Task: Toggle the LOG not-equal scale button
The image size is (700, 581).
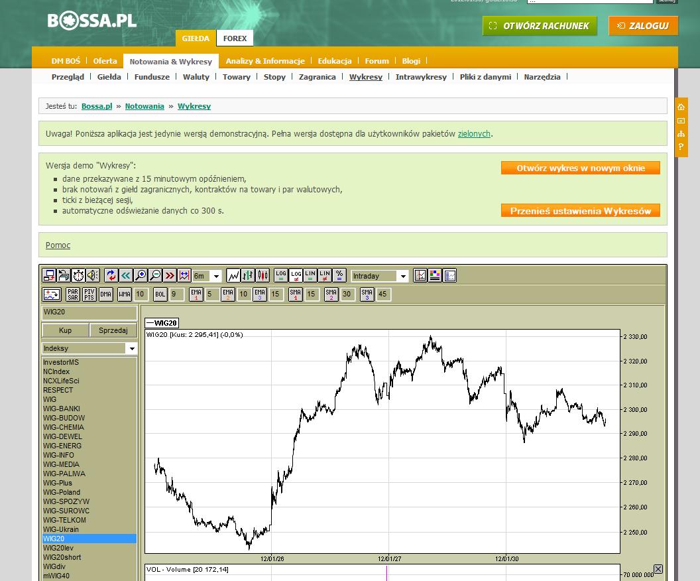Action: [296, 275]
